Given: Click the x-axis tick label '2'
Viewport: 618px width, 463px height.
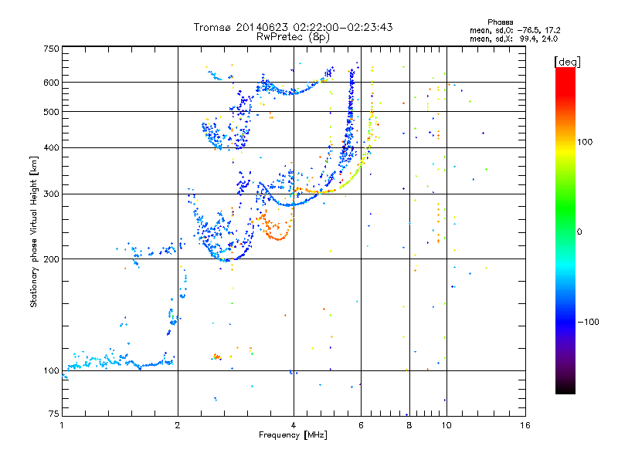Looking at the screenshot, I should [178, 425].
